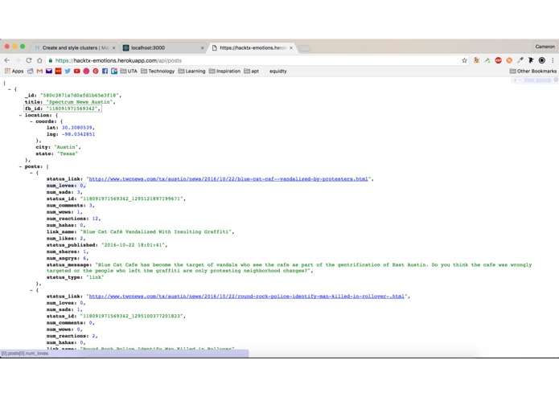Open the Facebook bookmark icon
The image size is (559, 397).
[105, 72]
